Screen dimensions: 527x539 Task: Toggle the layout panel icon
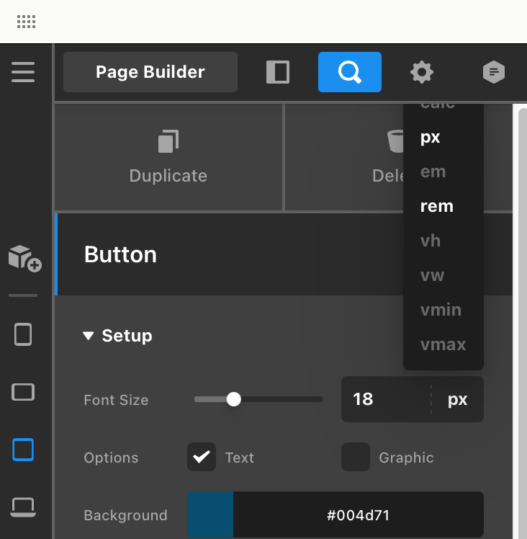click(x=277, y=72)
